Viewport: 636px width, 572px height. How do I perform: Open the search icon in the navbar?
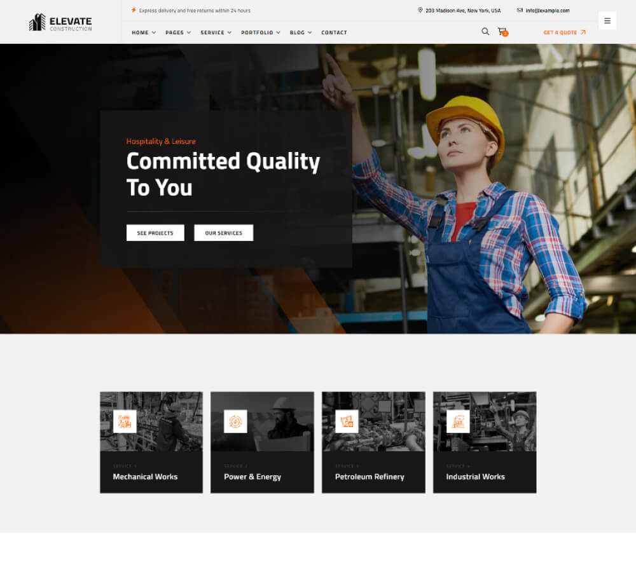(485, 31)
